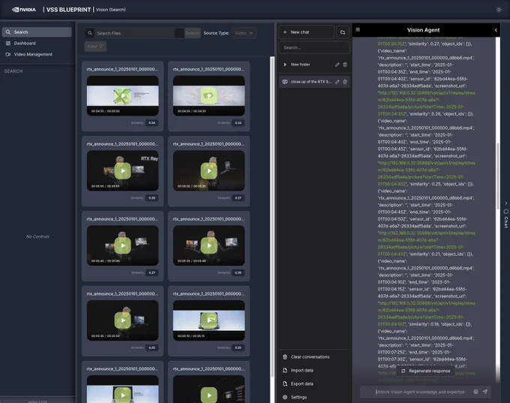510x403 pixels.
Task: Click the similarity value 0.33
Action: click(238, 123)
